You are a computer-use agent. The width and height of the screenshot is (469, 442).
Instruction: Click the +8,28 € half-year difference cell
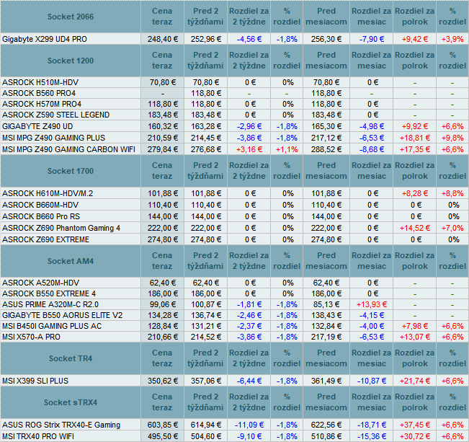(414, 193)
